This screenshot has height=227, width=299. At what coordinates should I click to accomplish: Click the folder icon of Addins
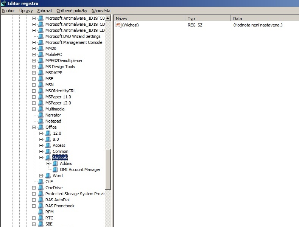pyautogui.click(x=55, y=163)
